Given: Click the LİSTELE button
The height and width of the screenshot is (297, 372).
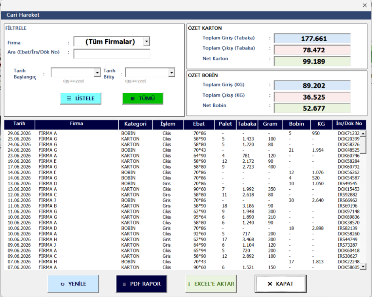Looking at the screenshot, I should tap(81, 98).
